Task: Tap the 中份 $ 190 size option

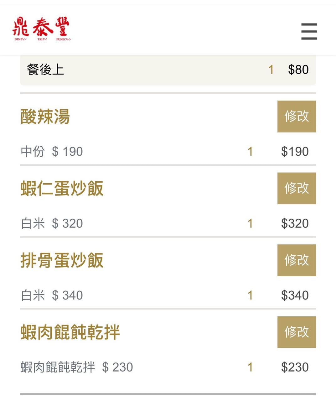Action: (x=52, y=151)
